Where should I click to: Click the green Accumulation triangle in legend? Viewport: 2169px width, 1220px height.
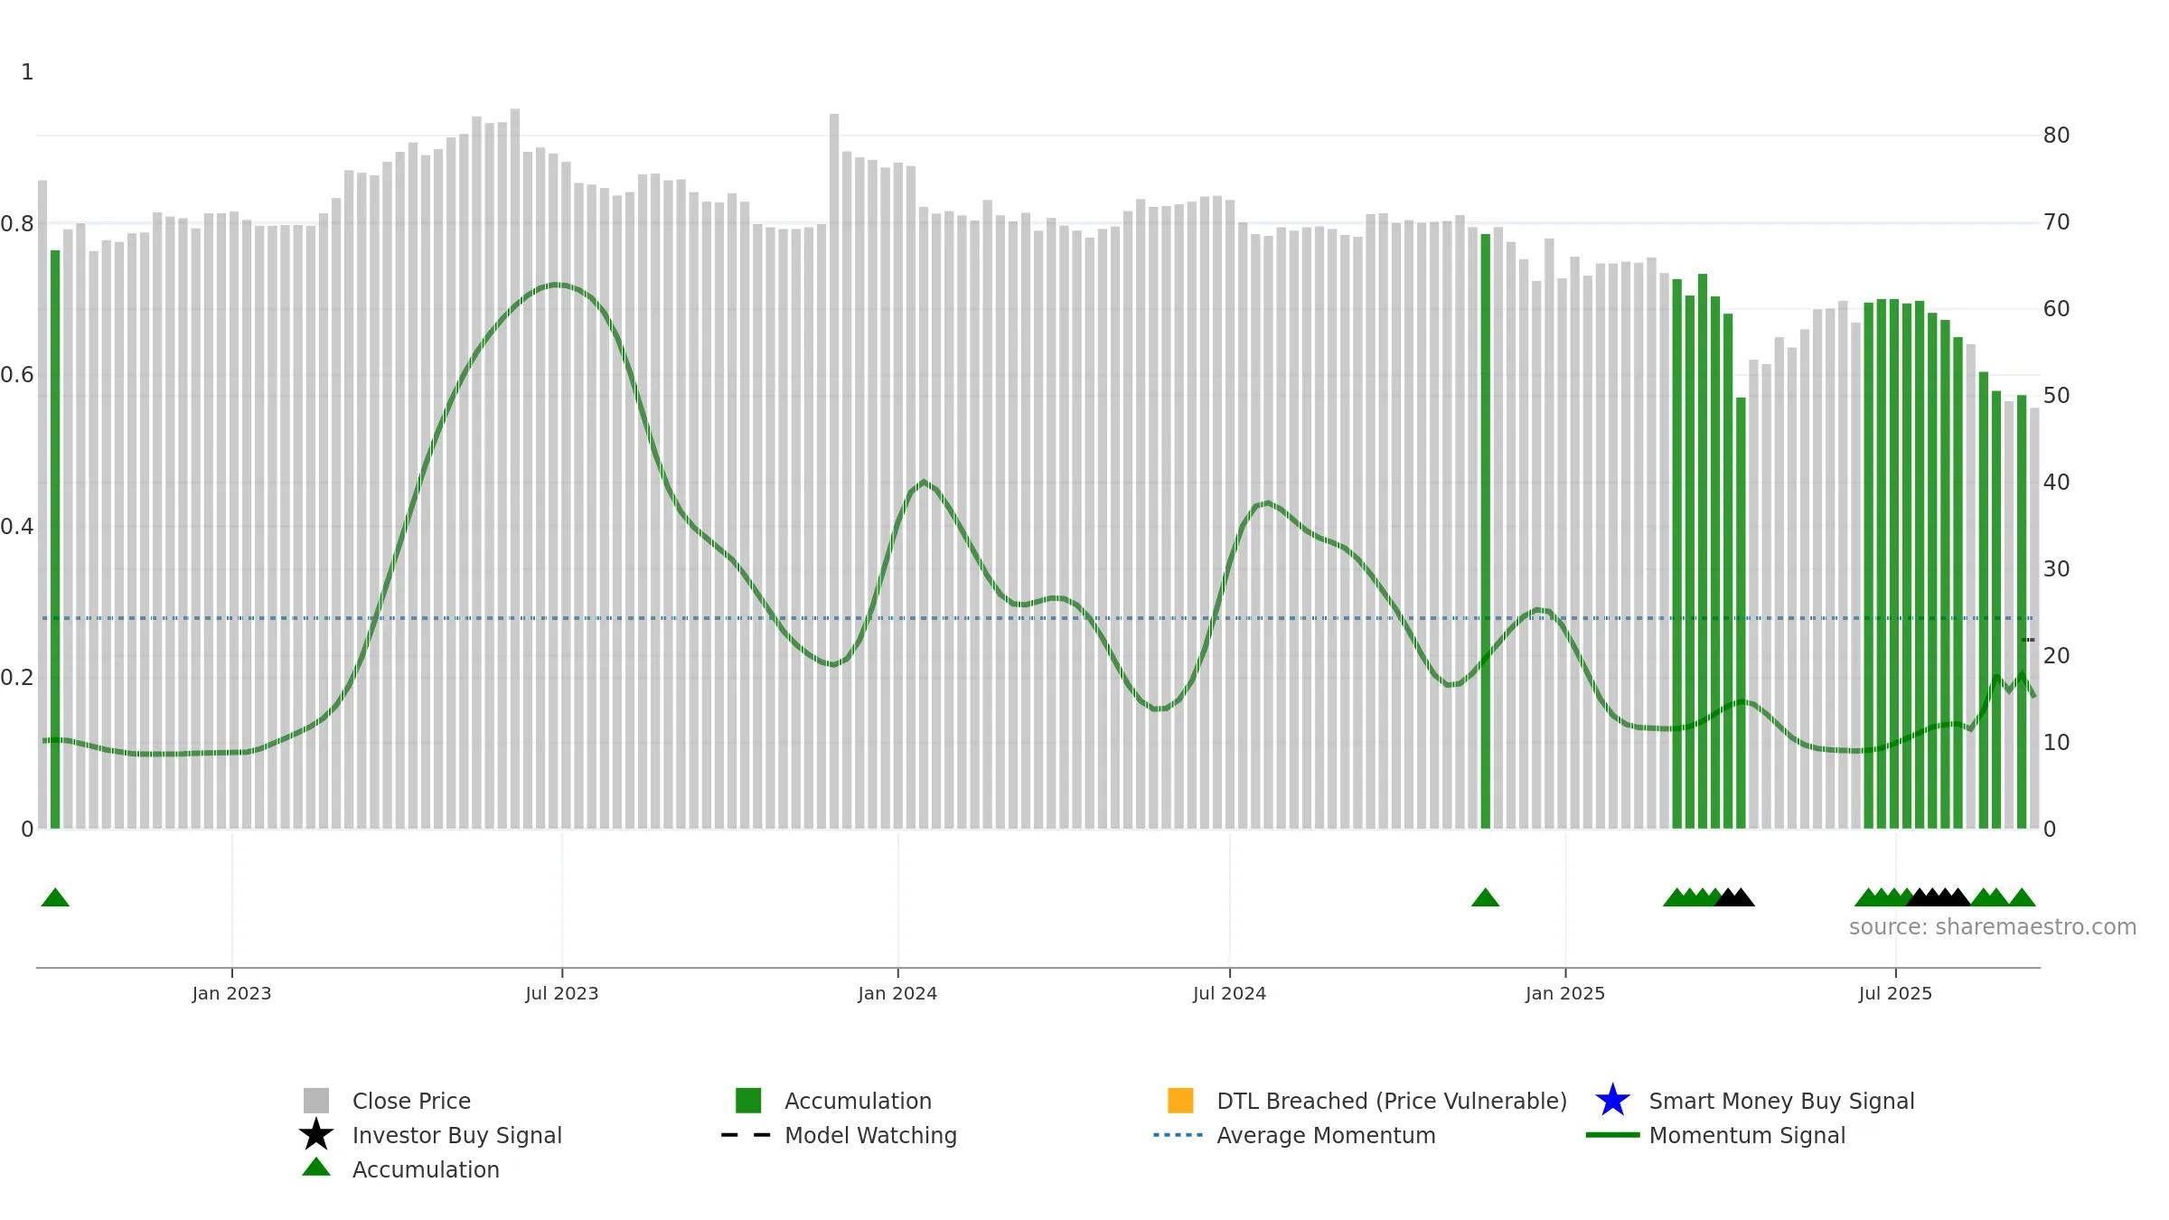[x=316, y=1167]
